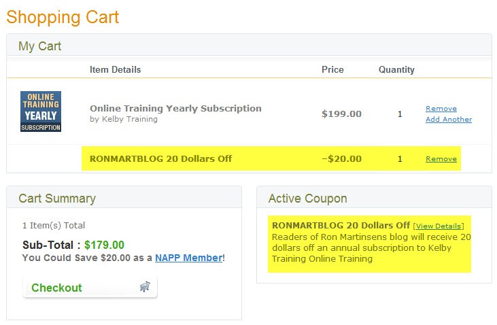Click the green Checkout button
This screenshot has height=325, width=497.
90,288
